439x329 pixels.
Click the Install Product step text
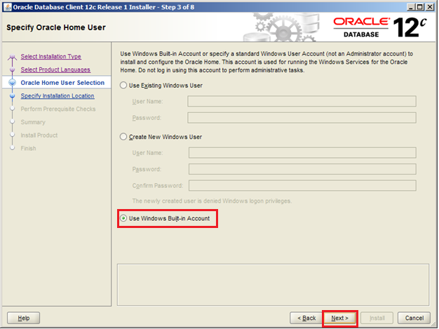point(39,135)
